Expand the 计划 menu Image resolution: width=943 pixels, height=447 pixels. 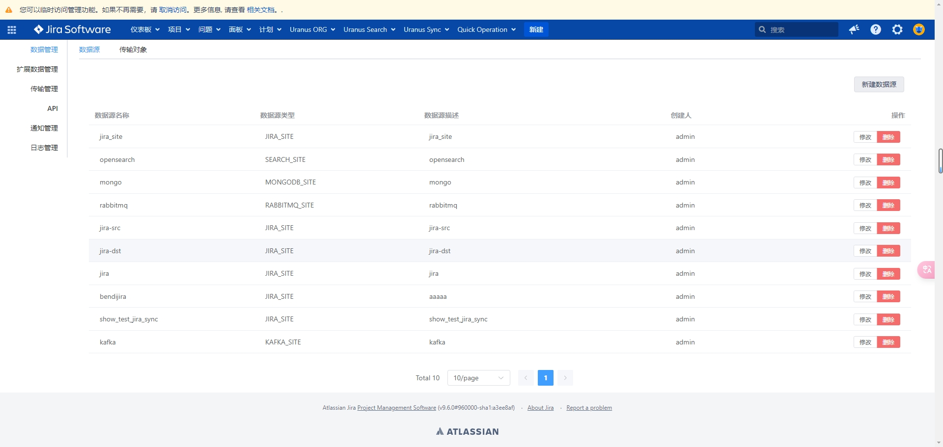tap(270, 29)
